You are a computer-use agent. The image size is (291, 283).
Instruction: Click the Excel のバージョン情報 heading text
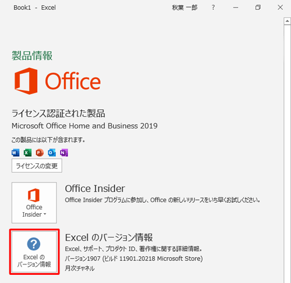tap(109, 238)
